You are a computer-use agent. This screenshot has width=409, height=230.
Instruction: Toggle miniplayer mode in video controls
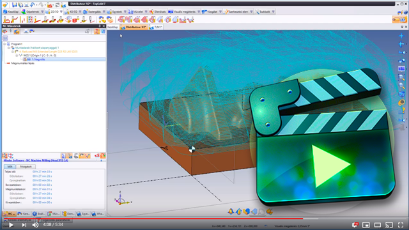point(366,225)
